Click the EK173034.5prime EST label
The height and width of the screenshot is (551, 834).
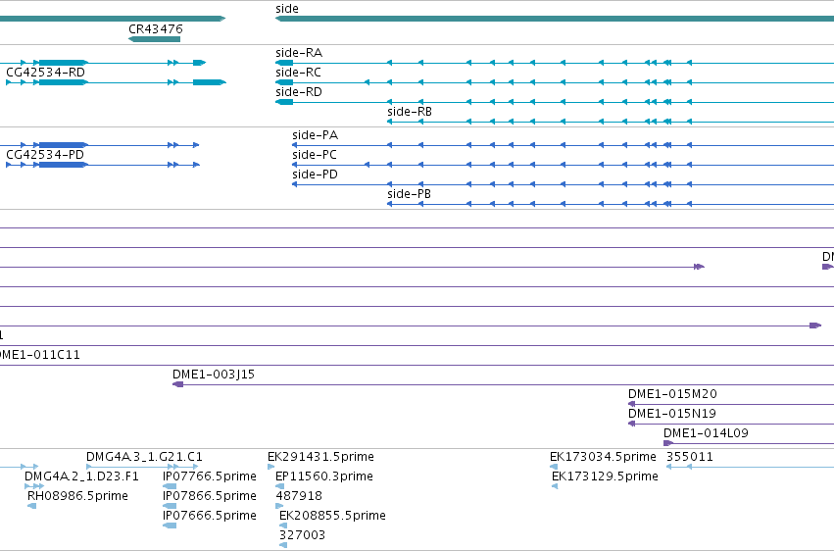point(603,457)
